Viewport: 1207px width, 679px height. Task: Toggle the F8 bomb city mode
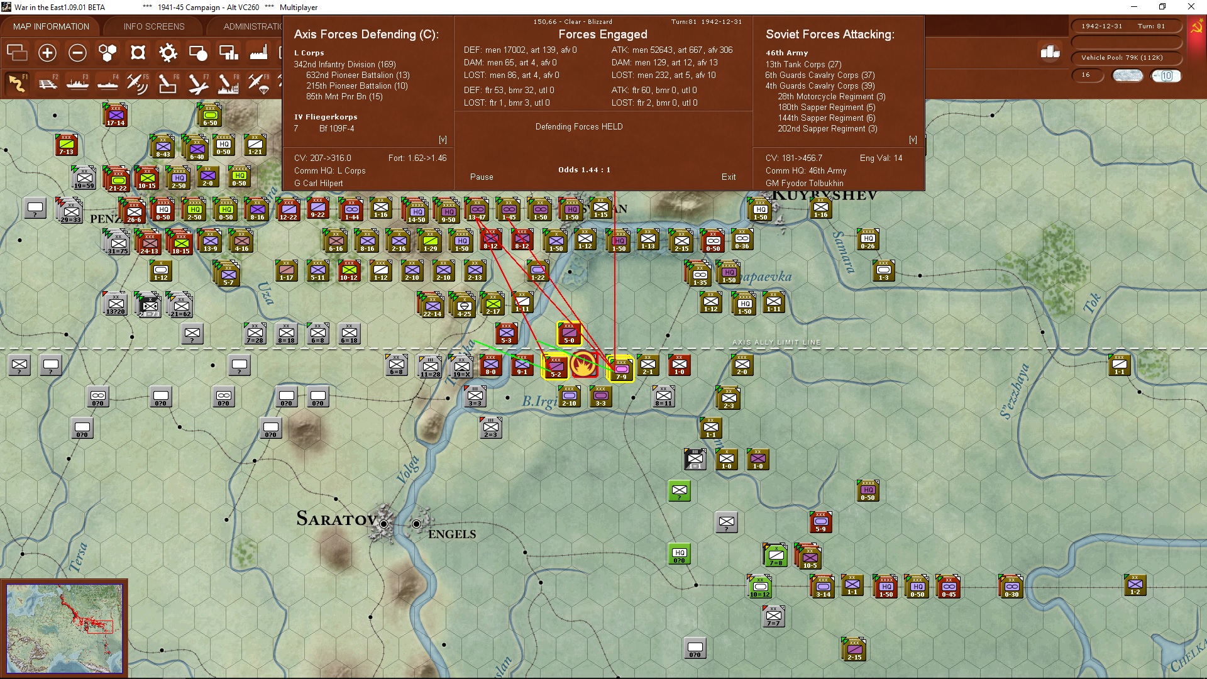[x=228, y=83]
